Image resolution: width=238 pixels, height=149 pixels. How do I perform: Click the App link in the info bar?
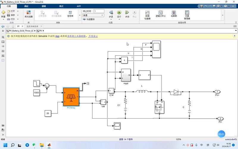pyautogui.click(x=57, y=36)
